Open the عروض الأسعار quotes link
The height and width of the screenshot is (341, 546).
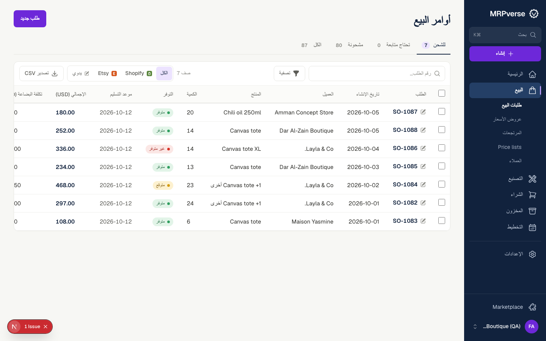(x=507, y=119)
